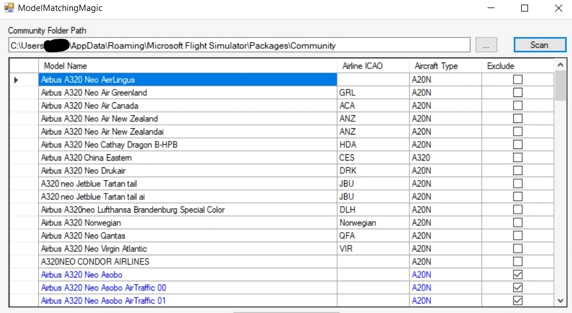572x313 pixels.
Task: Check Exclude for Jetblue Tartan tail ai row
Action: coord(518,197)
